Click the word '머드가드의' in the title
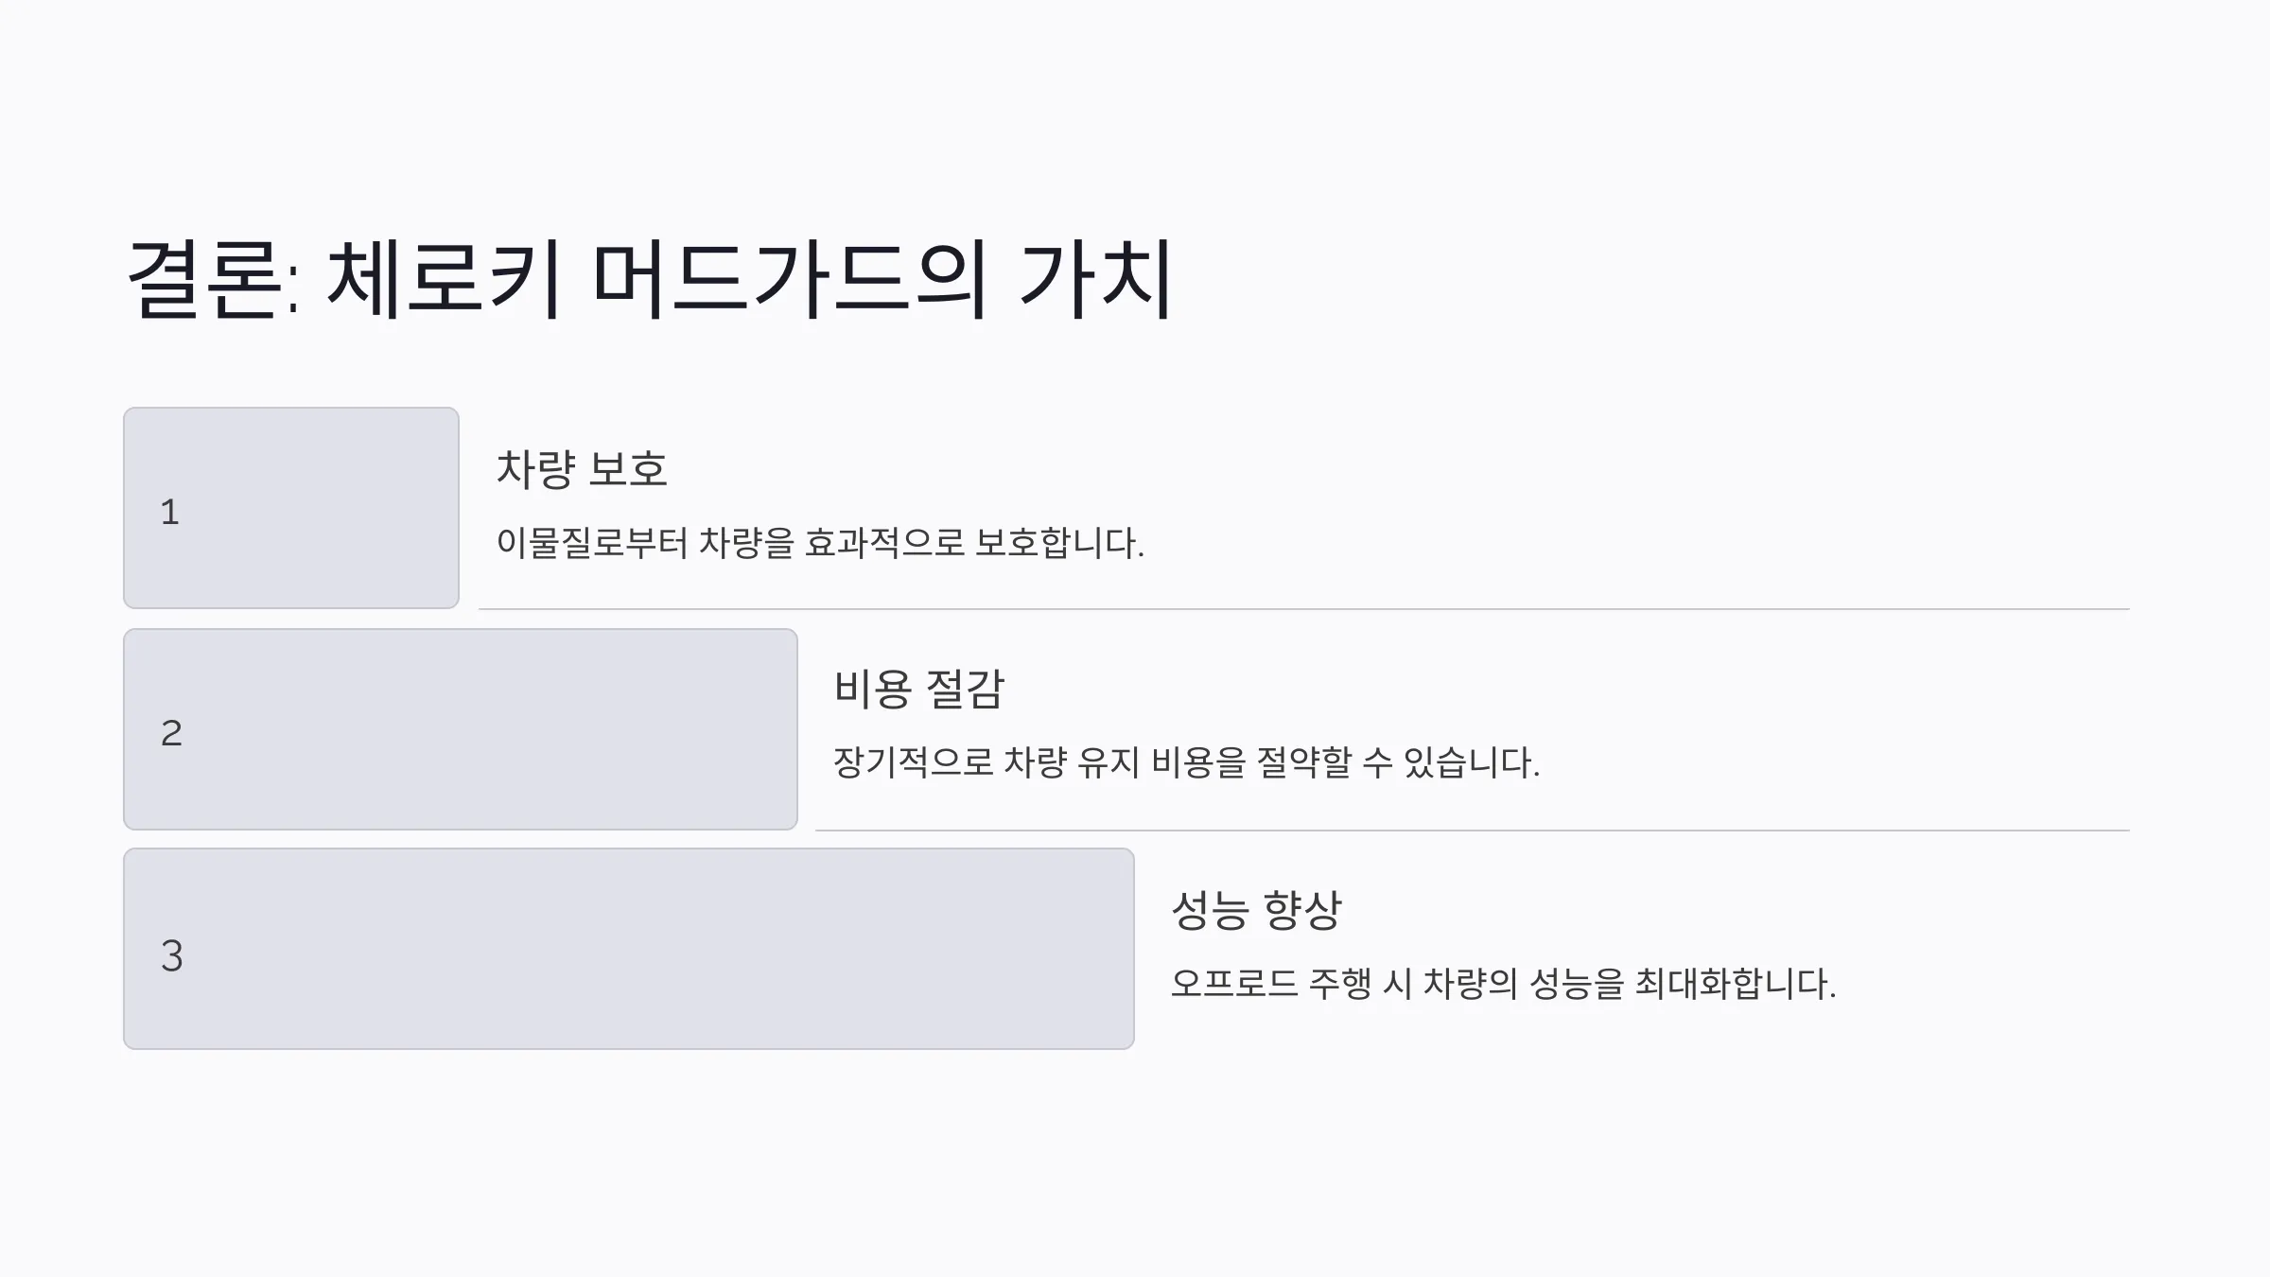 [x=790, y=279]
